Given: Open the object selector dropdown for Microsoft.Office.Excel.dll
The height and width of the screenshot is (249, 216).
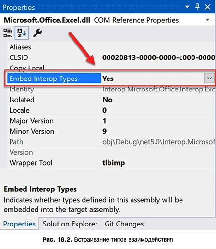Looking at the screenshot, I should tap(207, 20).
